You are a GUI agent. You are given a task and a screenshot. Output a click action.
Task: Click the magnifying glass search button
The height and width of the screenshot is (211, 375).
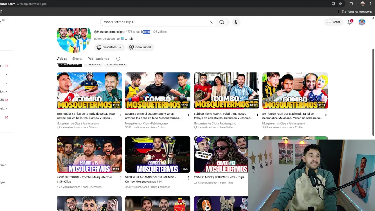[222, 22]
